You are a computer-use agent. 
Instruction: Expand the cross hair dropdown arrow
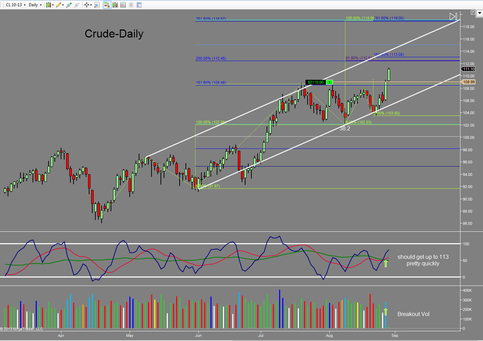click(x=91, y=5)
